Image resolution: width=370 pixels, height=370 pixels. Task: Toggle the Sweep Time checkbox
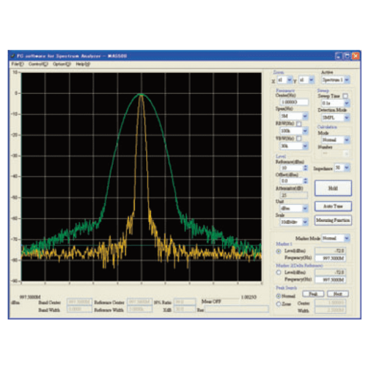(x=345, y=96)
